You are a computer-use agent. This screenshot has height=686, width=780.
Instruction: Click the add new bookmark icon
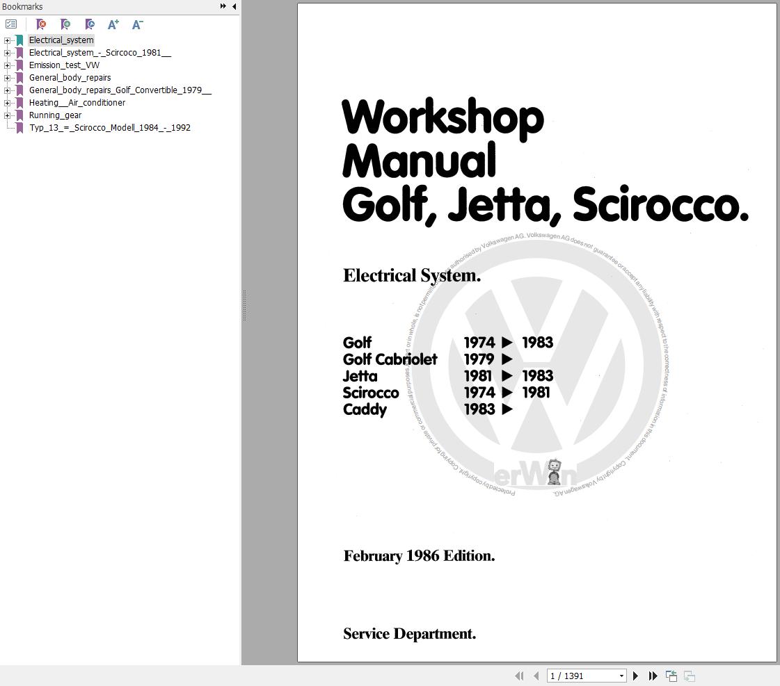tap(65, 24)
